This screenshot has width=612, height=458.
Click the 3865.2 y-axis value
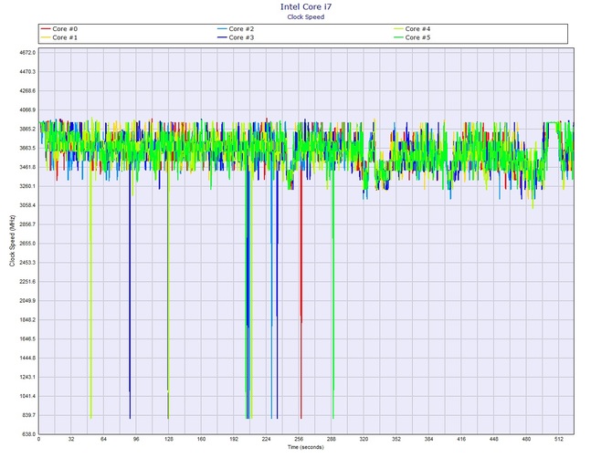point(27,129)
